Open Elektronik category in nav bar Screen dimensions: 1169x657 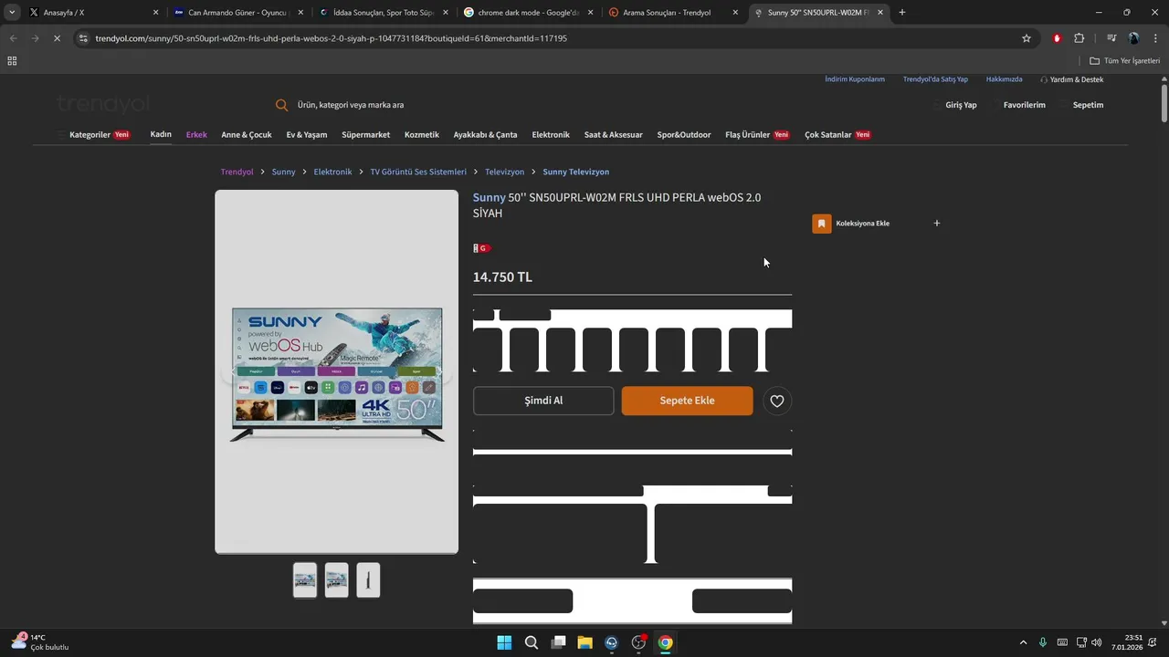pyautogui.click(x=551, y=135)
